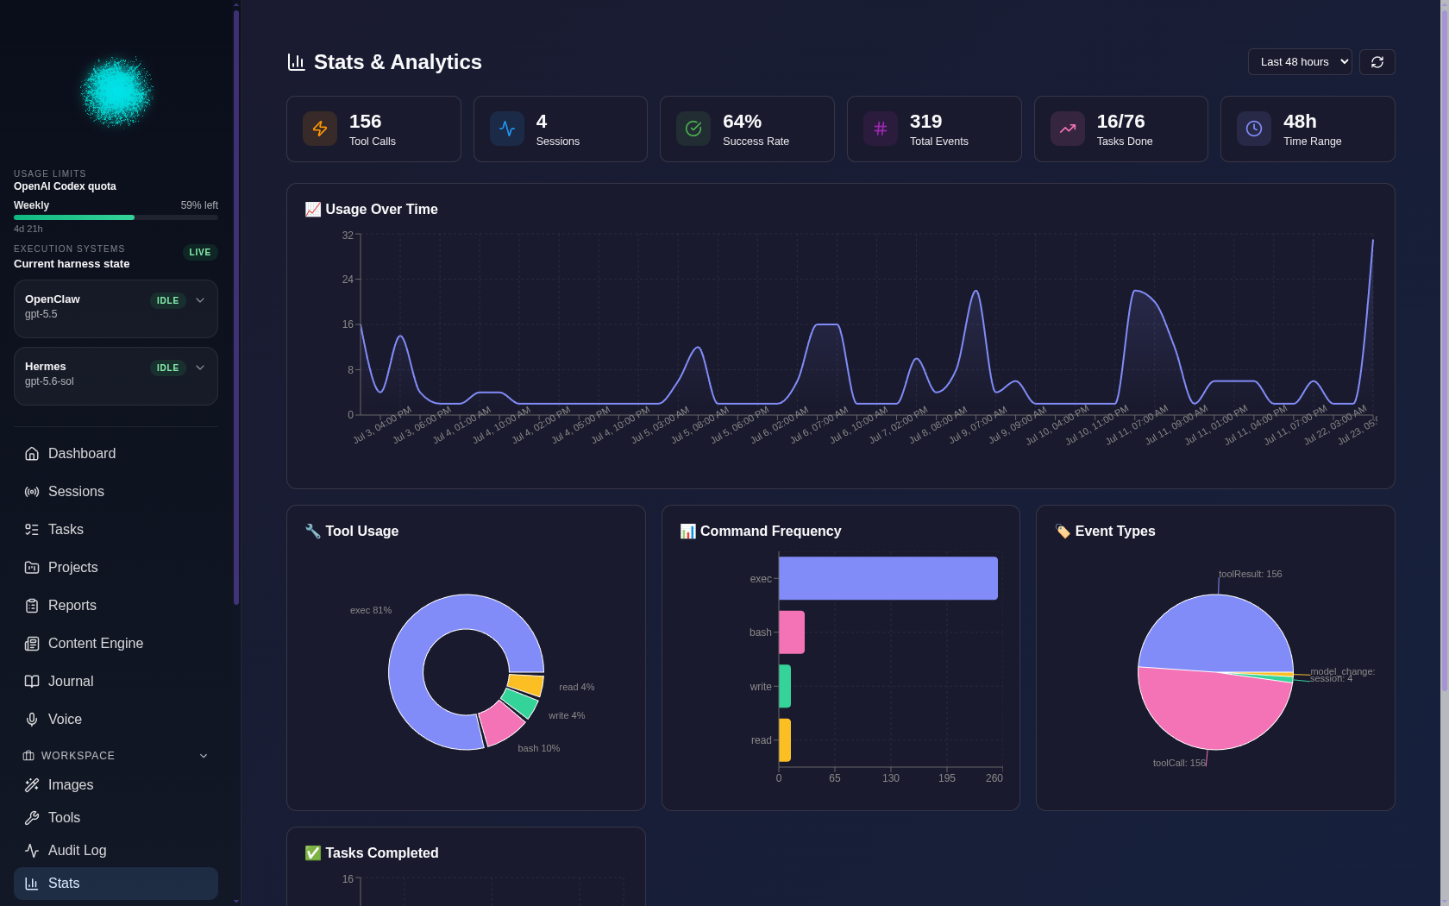Click the bar chart icon beside page title
1449x906 pixels.
point(297,62)
